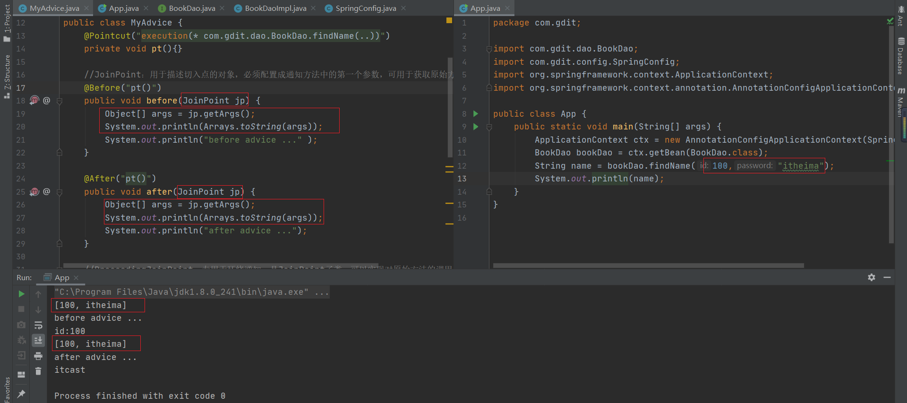Click the Up the Stack Trace arrow
Screen dimensions: 907x403
(38, 294)
